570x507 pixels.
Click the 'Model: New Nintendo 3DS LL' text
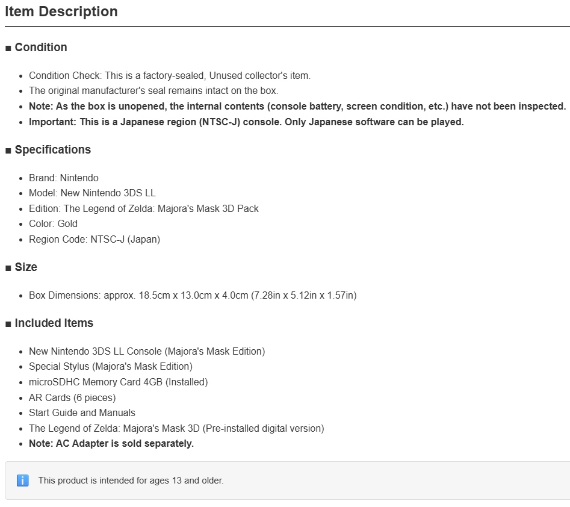tap(92, 193)
